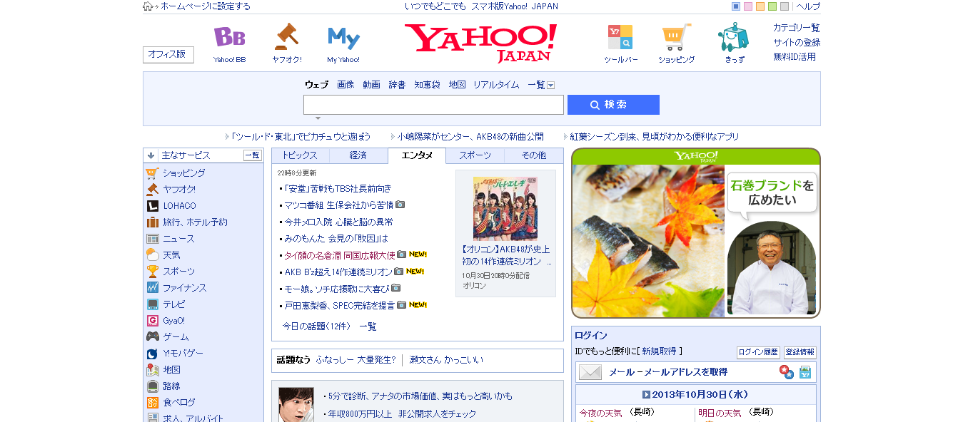Switch to スポーツ news tab
The image size is (963, 422).
coord(475,155)
